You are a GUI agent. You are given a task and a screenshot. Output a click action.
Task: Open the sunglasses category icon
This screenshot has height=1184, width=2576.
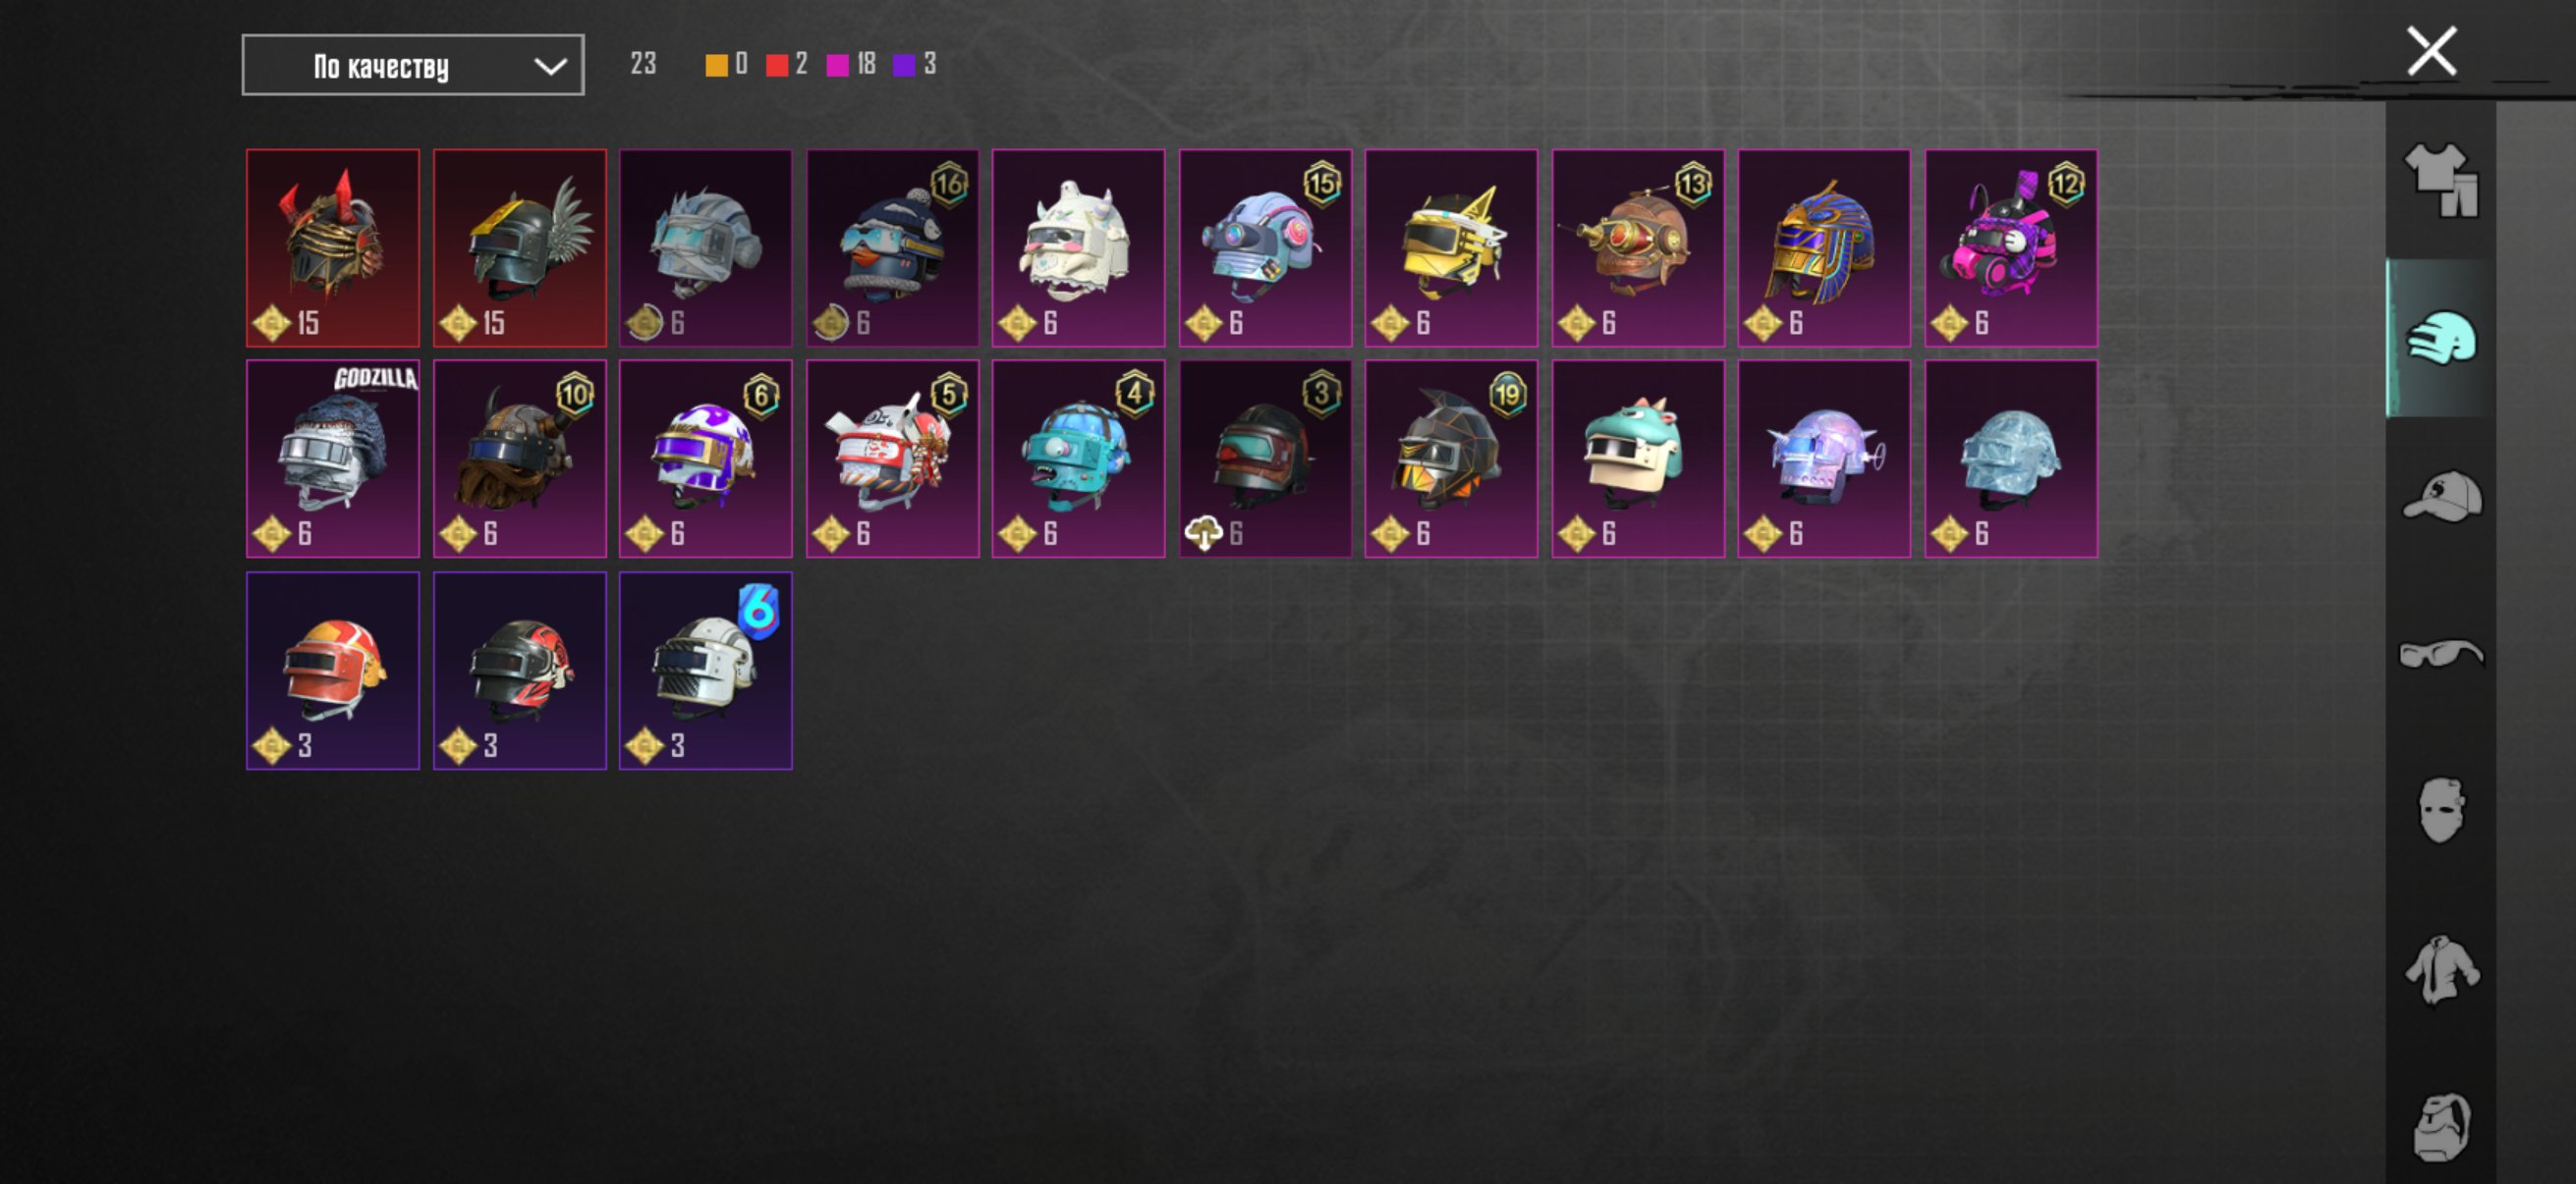tap(2441, 654)
